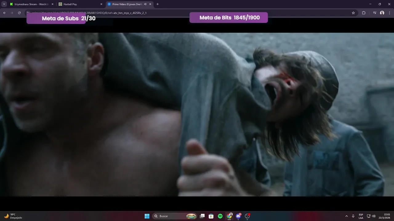Image resolution: width=394 pixels, height=221 pixels.
Task: Close the tinymedrano Stream tab
Action: [52, 4]
